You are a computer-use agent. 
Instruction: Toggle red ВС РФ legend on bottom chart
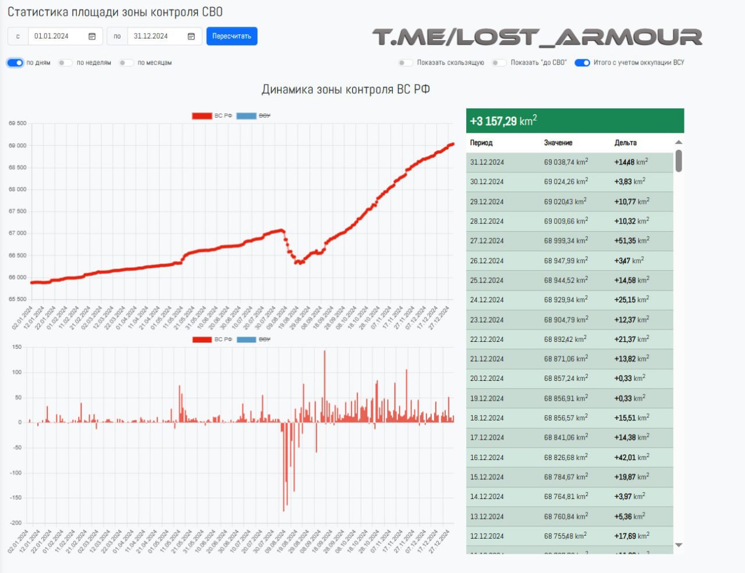202,339
